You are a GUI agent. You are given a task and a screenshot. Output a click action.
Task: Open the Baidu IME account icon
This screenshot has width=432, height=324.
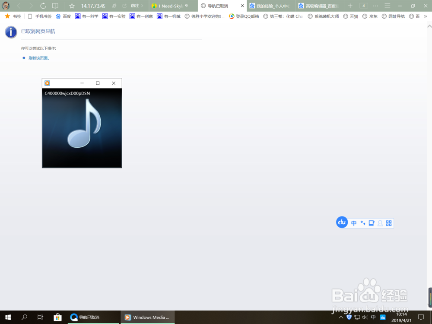[380, 223]
